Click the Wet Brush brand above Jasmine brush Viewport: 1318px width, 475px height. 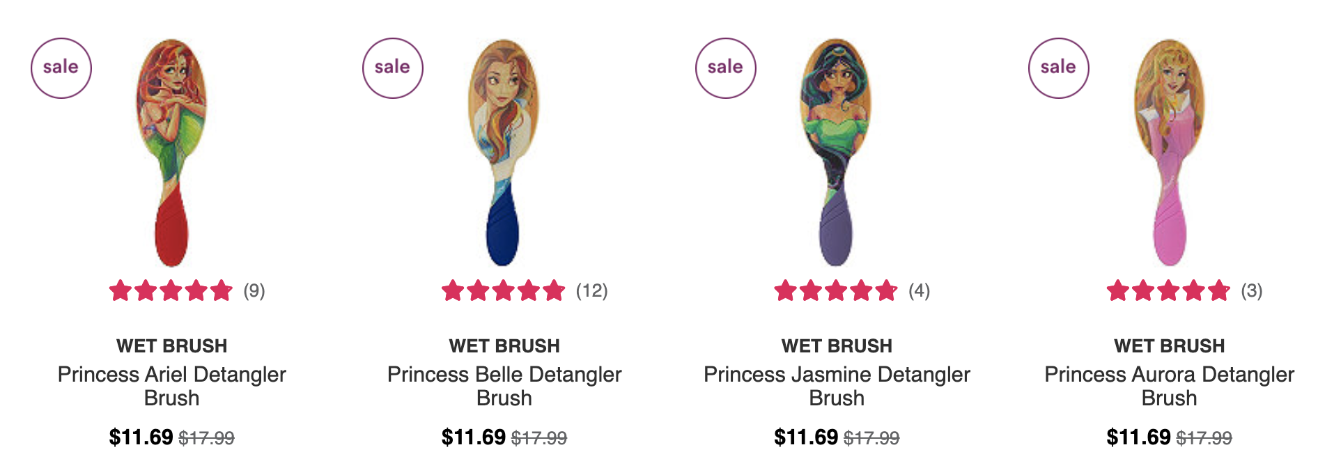tap(837, 345)
